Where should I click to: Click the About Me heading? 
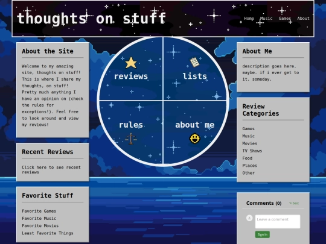point(257,51)
